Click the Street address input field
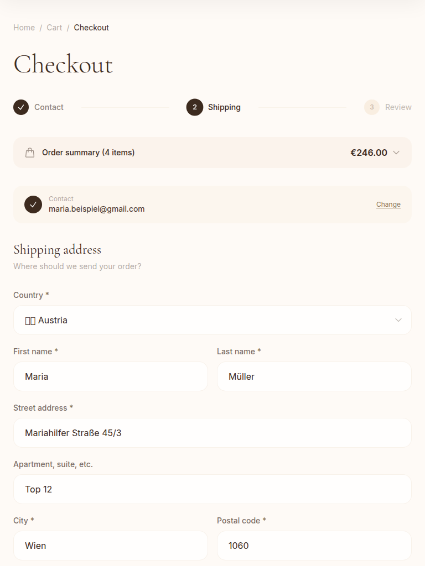425x566 pixels. [212, 433]
